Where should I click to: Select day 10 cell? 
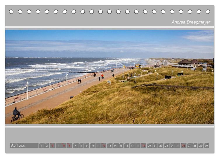[92, 145]
